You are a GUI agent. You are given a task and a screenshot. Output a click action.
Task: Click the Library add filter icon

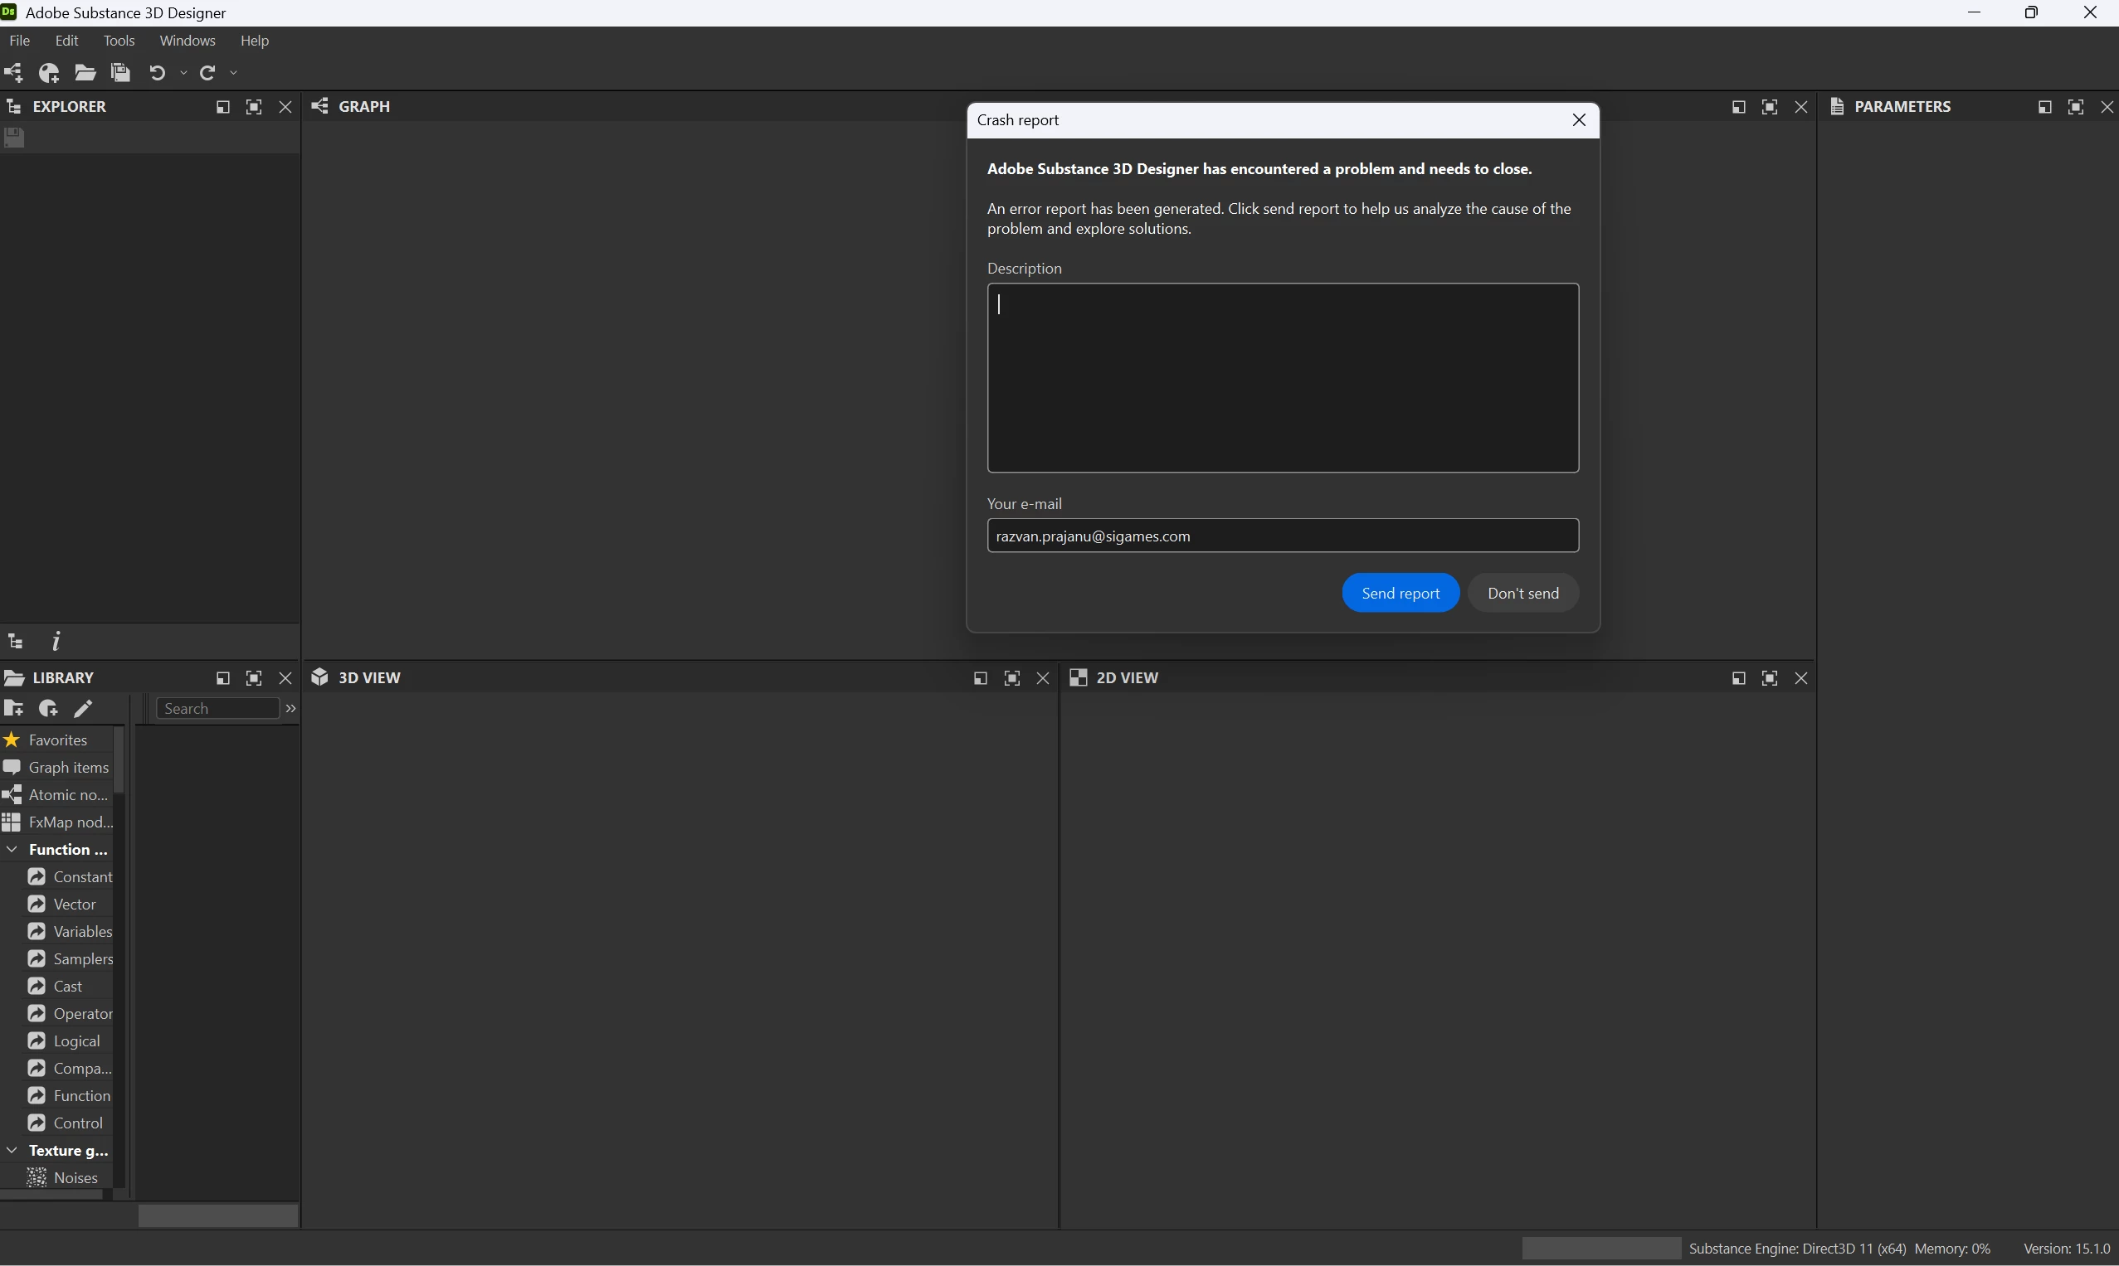[x=49, y=709]
